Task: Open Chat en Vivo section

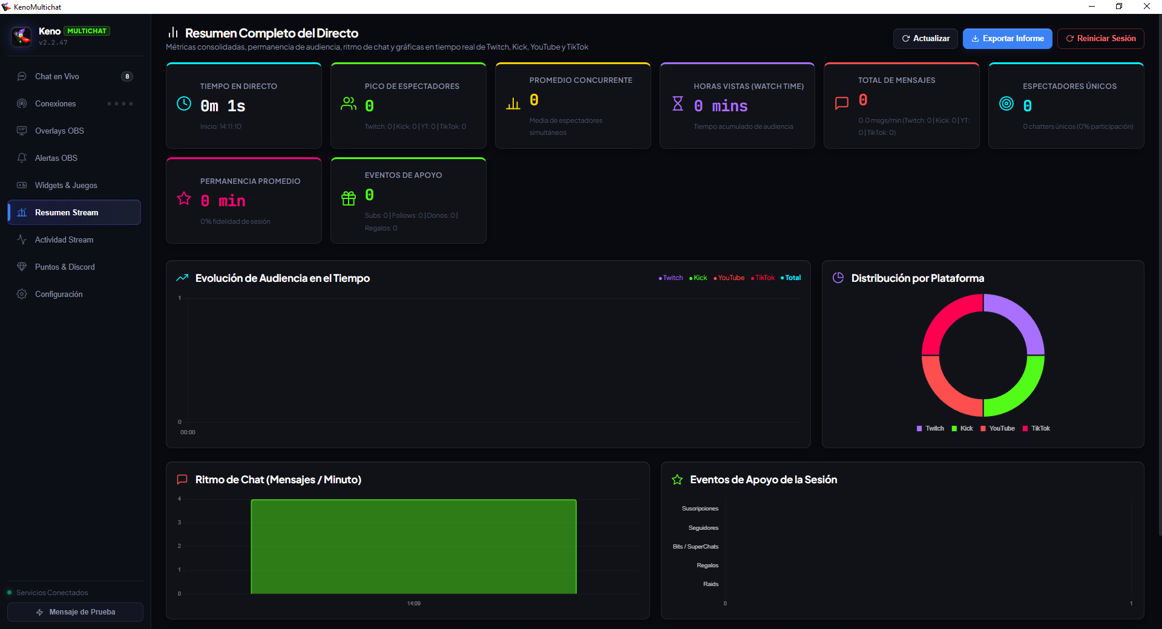Action: 74,76
